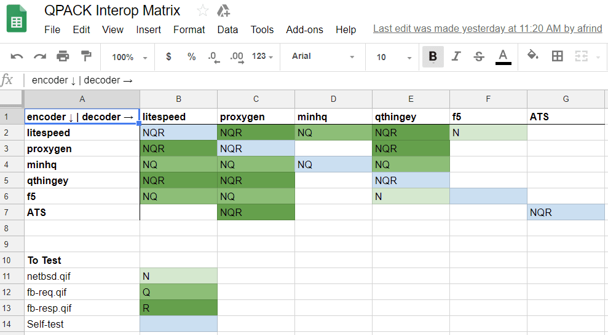This screenshot has width=608, height=335.
Task: Click 'NQ' cell in minhq row column D
Action: point(333,164)
